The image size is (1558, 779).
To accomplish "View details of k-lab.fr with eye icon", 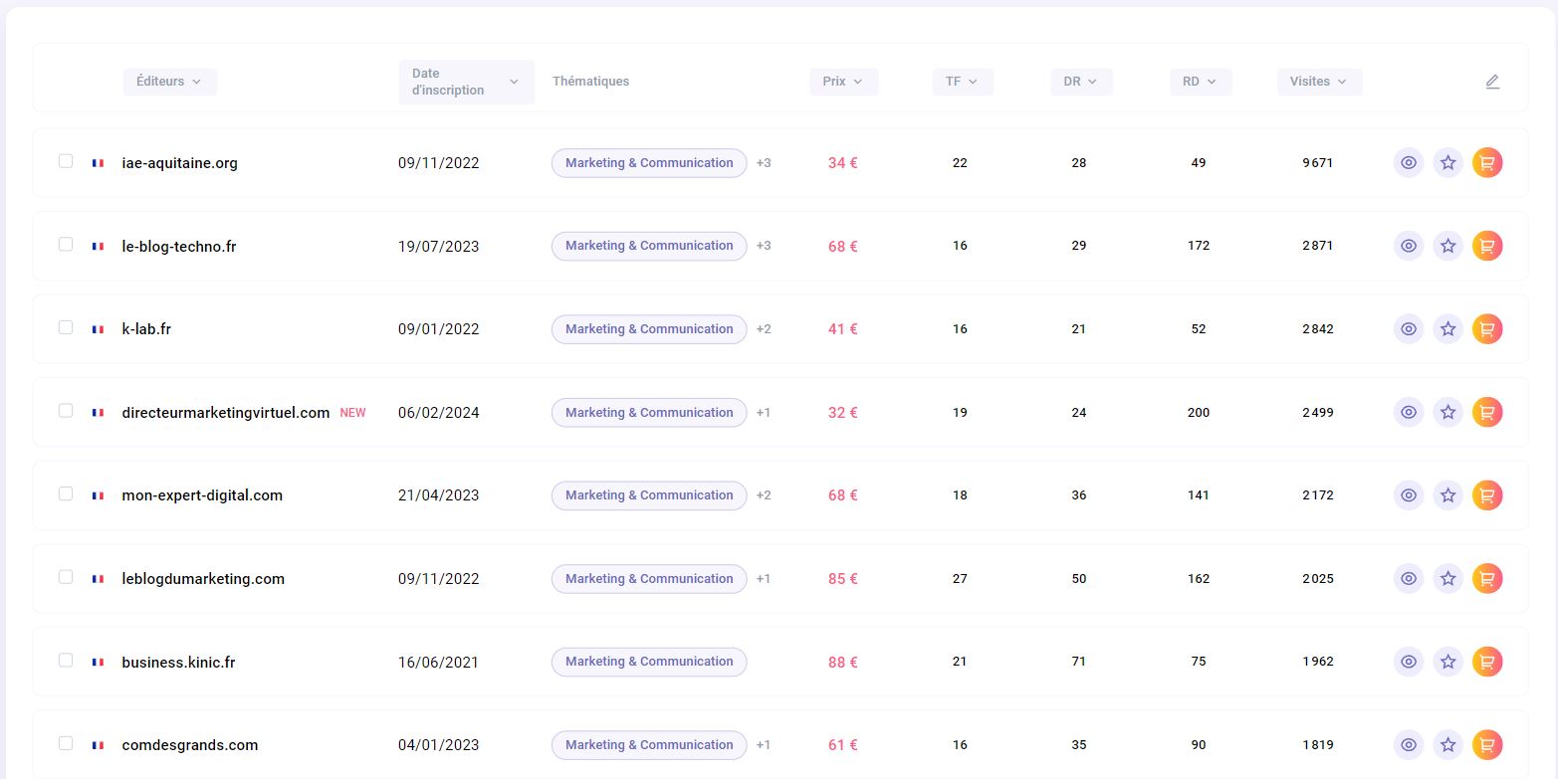I will (x=1408, y=329).
